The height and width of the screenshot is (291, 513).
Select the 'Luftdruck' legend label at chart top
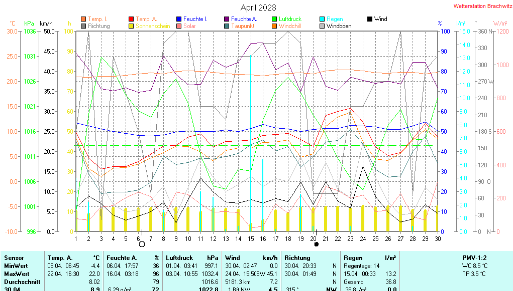tap(290, 19)
